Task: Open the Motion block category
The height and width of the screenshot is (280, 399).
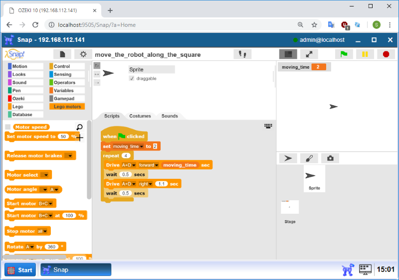Action: click(25, 66)
